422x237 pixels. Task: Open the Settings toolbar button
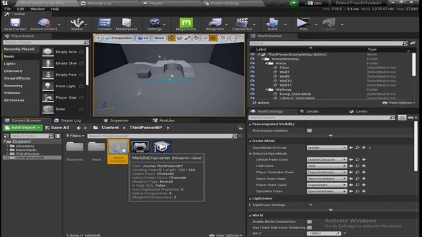click(x=154, y=24)
